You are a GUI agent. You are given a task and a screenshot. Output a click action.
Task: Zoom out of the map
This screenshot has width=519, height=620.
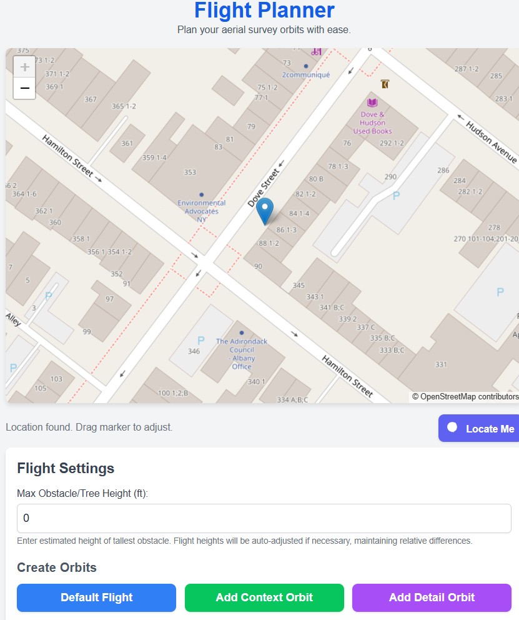tap(25, 89)
